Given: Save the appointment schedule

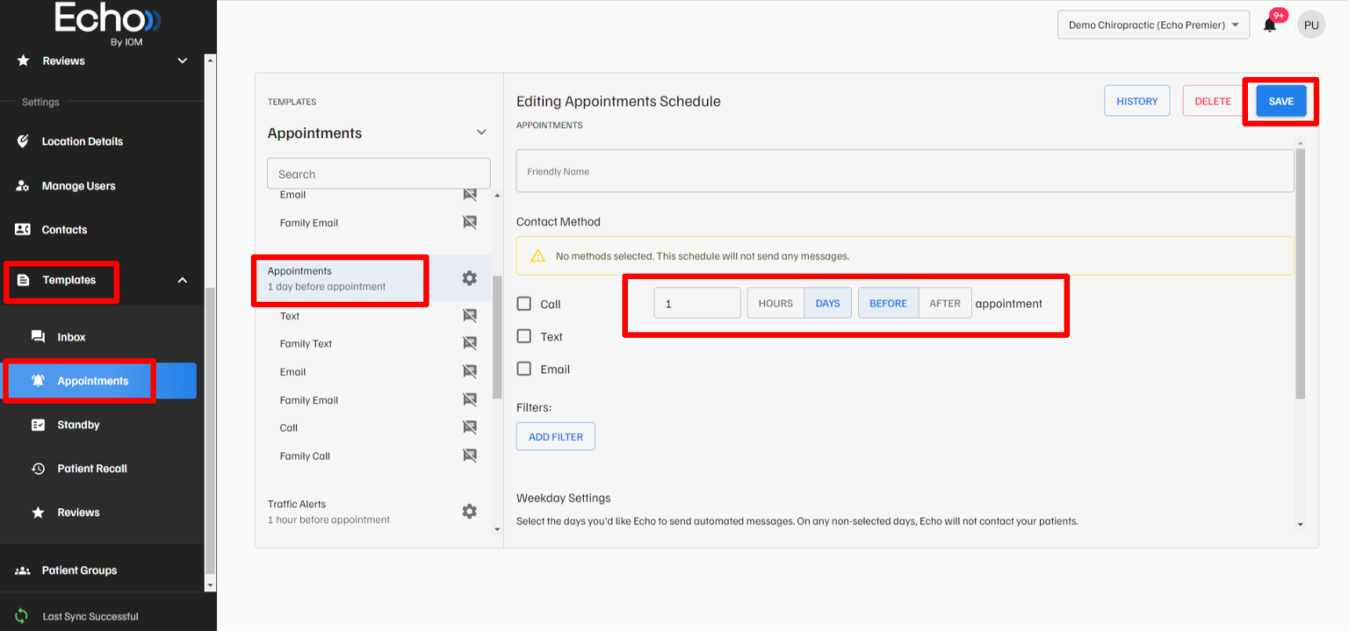Looking at the screenshot, I should (1280, 100).
